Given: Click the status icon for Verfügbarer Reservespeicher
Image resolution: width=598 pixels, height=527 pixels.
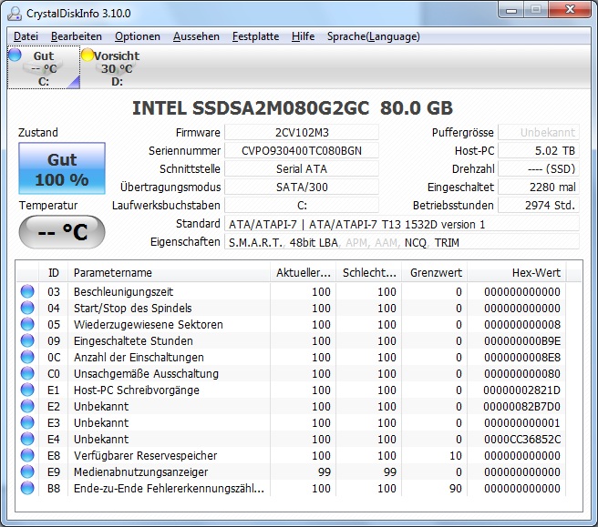Looking at the screenshot, I should tap(27, 455).
